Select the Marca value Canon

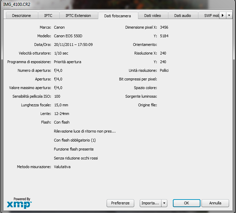click(59, 27)
